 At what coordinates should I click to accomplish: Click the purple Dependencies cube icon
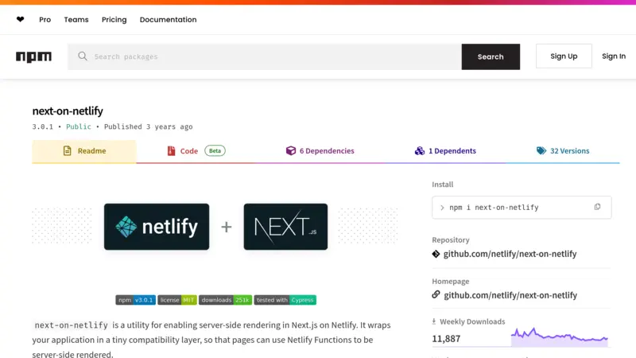(291, 150)
